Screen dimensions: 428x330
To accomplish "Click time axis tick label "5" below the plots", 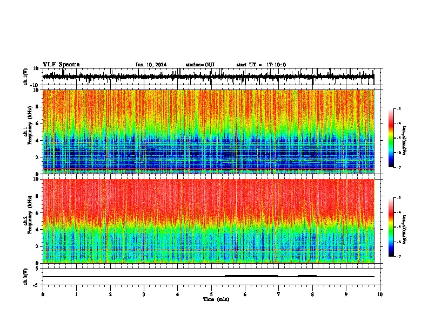I will coord(211,294).
